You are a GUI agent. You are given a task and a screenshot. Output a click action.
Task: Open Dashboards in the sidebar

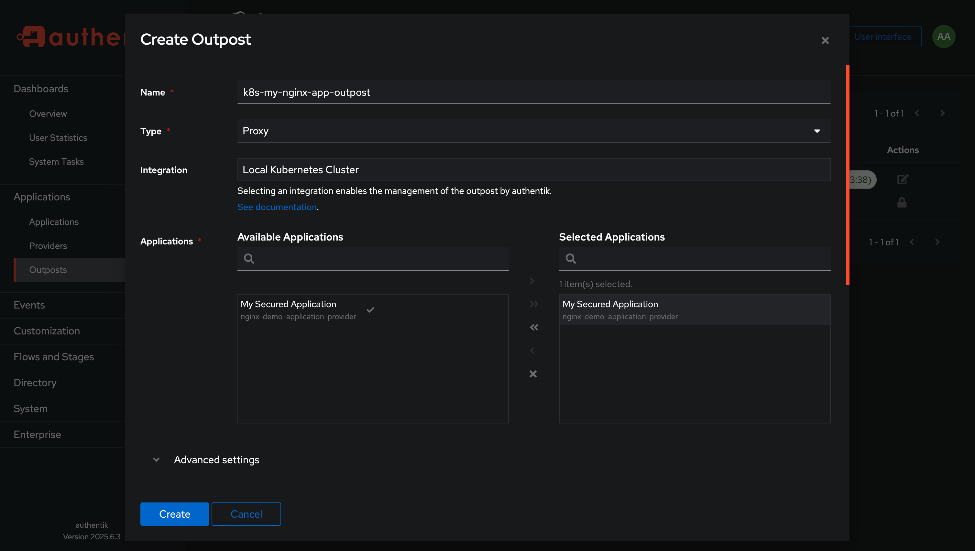(x=41, y=89)
